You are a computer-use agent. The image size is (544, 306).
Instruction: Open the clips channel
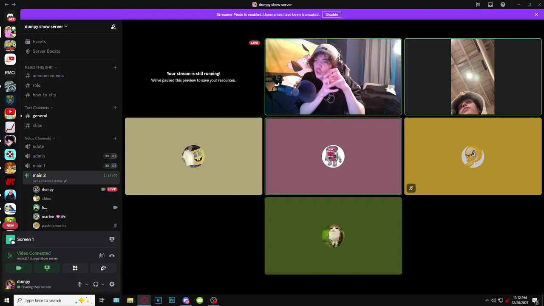point(71,125)
